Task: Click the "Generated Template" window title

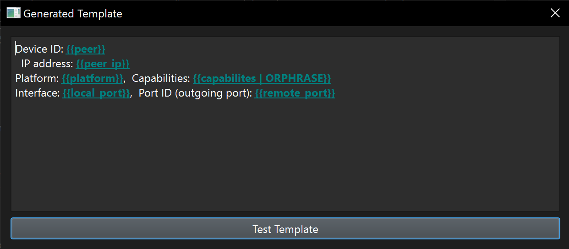Action: (73, 14)
